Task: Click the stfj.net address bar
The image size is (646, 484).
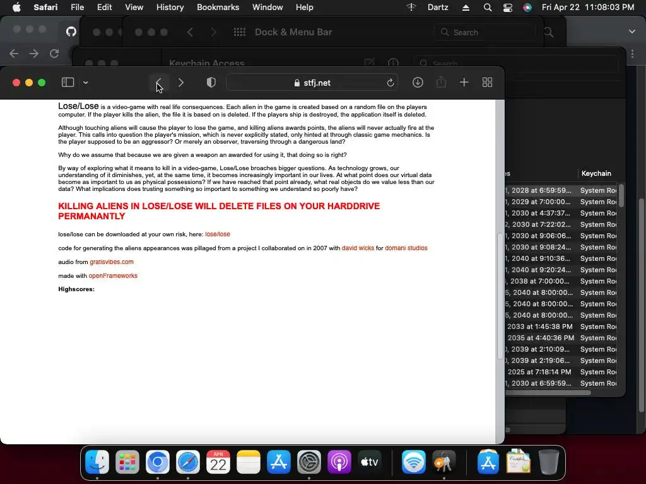Action: (312, 83)
